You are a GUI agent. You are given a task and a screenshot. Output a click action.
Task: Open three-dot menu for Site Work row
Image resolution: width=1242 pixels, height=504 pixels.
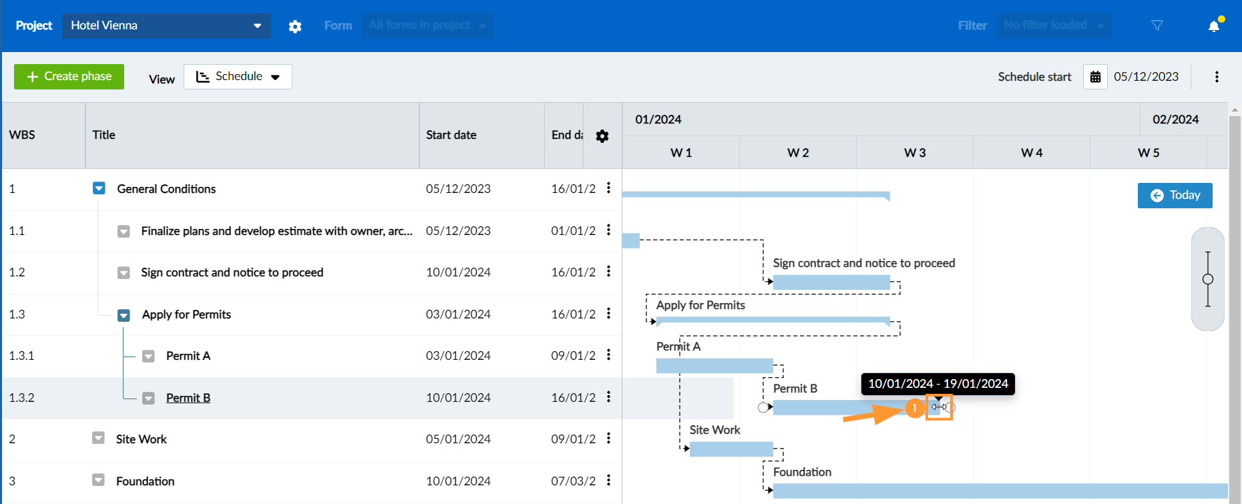608,439
